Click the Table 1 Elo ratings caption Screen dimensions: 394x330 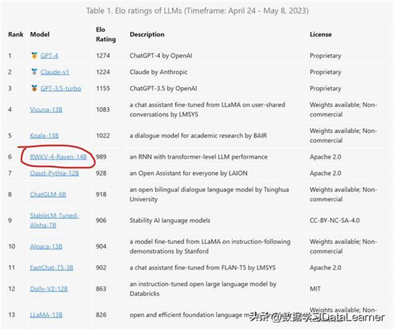click(x=197, y=11)
